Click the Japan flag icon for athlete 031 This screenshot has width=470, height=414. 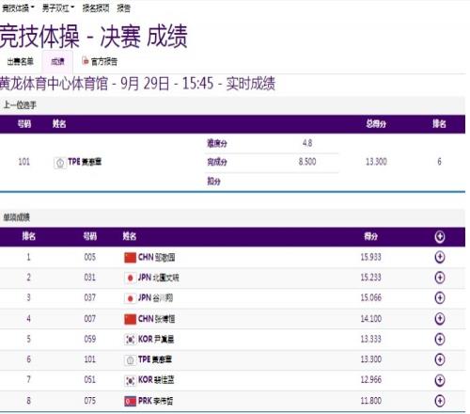(130, 278)
